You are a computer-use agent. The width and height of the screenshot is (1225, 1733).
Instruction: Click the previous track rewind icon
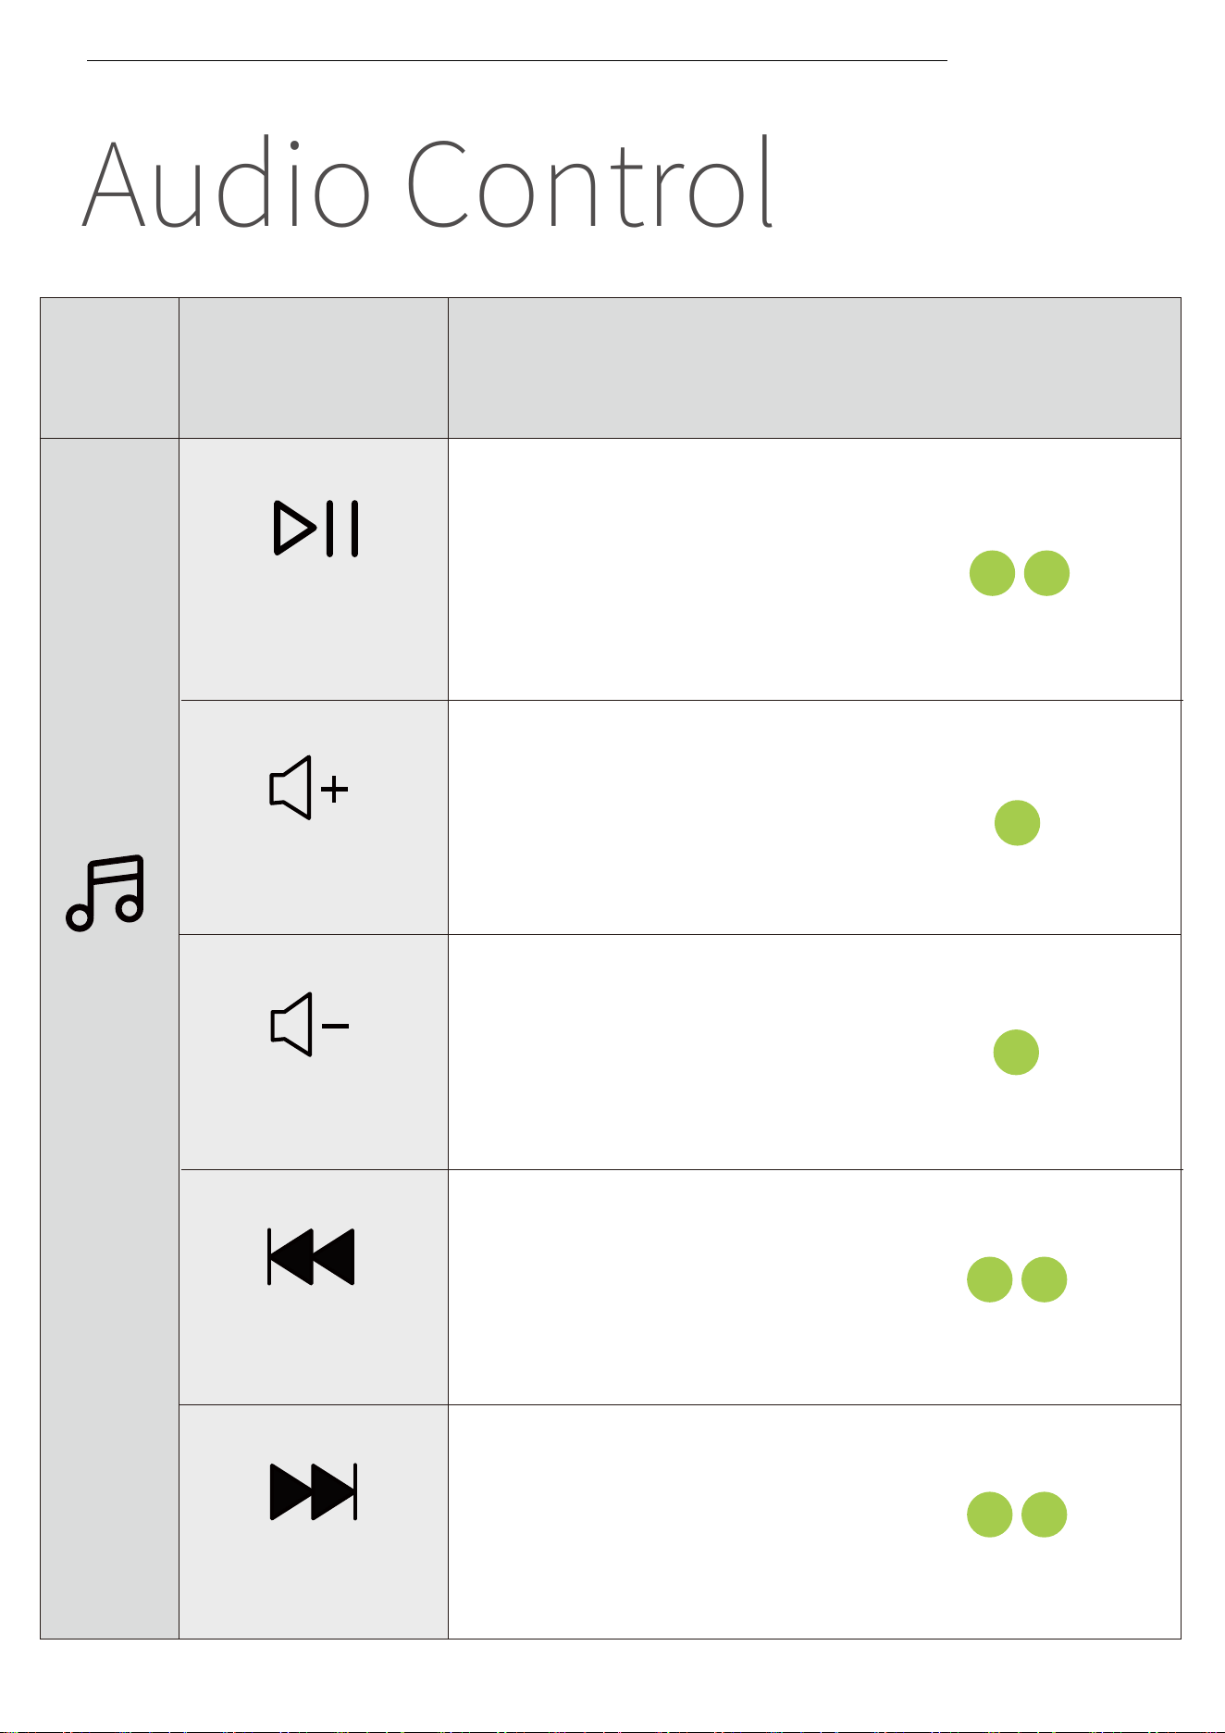(x=311, y=1257)
